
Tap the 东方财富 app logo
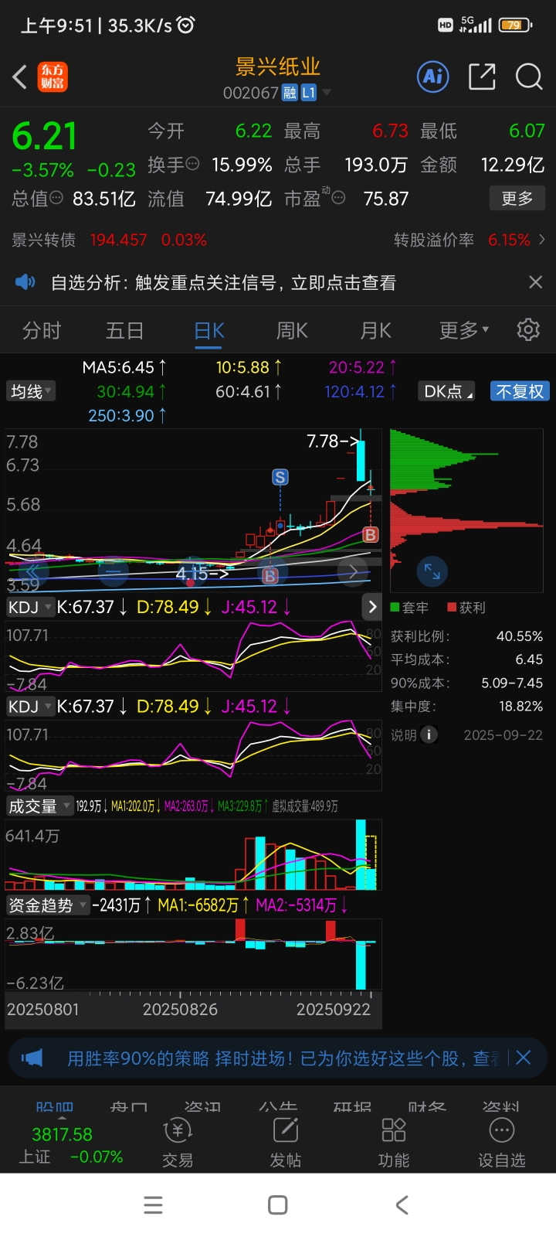coord(53,77)
